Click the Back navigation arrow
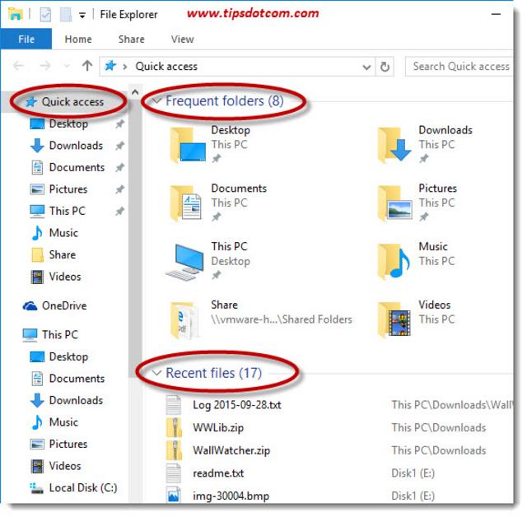 point(19,66)
